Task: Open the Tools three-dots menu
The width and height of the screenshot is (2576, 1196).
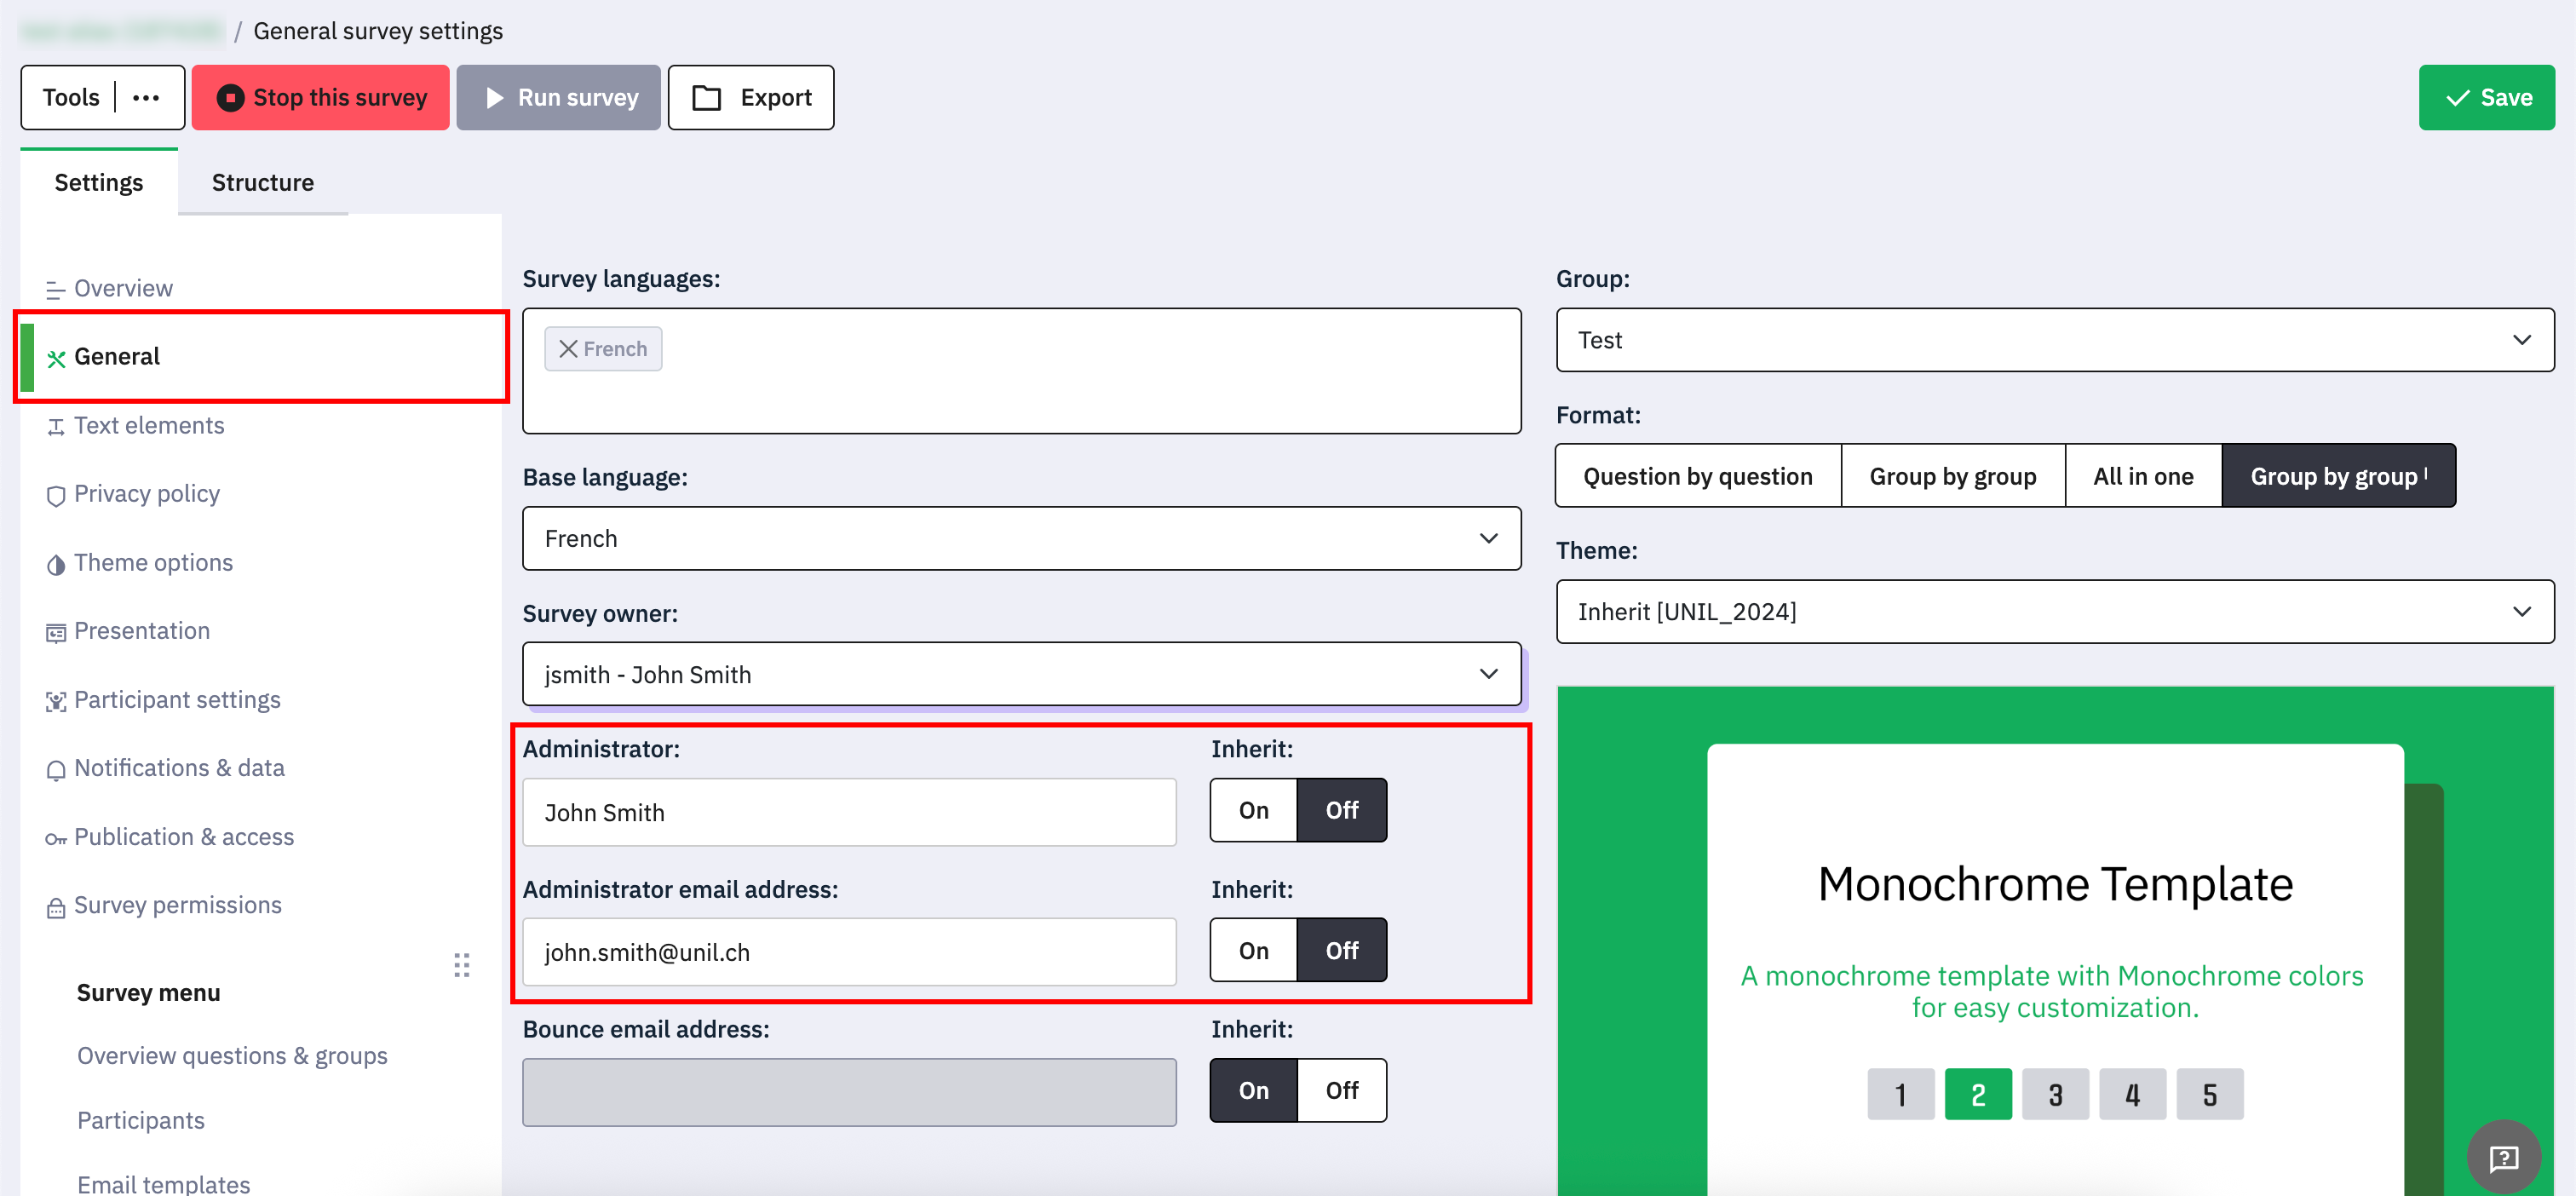Action: [x=147, y=98]
